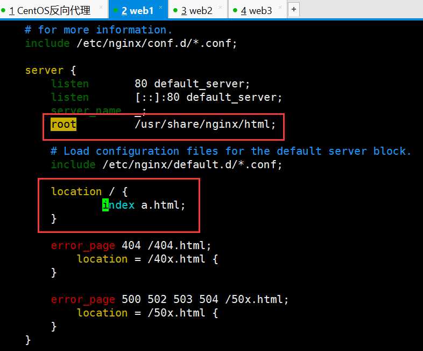Click the path '/usr/share/nginx/html;'
Image resolution: width=423 pixels, height=351 pixels.
pos(205,125)
